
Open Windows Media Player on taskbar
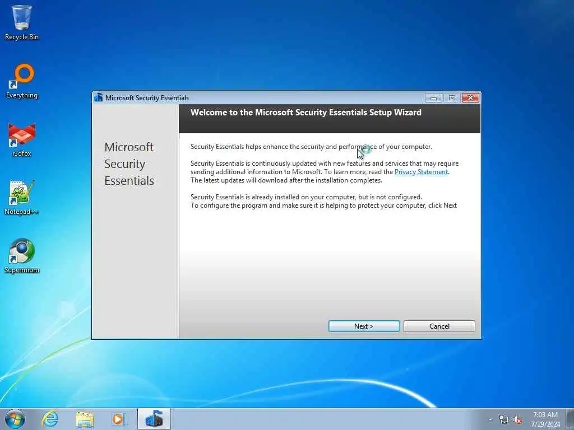click(118, 419)
